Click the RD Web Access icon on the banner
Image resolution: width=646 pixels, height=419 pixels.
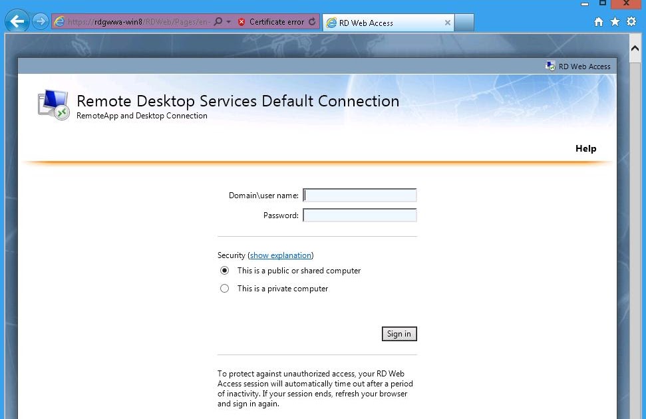point(550,66)
